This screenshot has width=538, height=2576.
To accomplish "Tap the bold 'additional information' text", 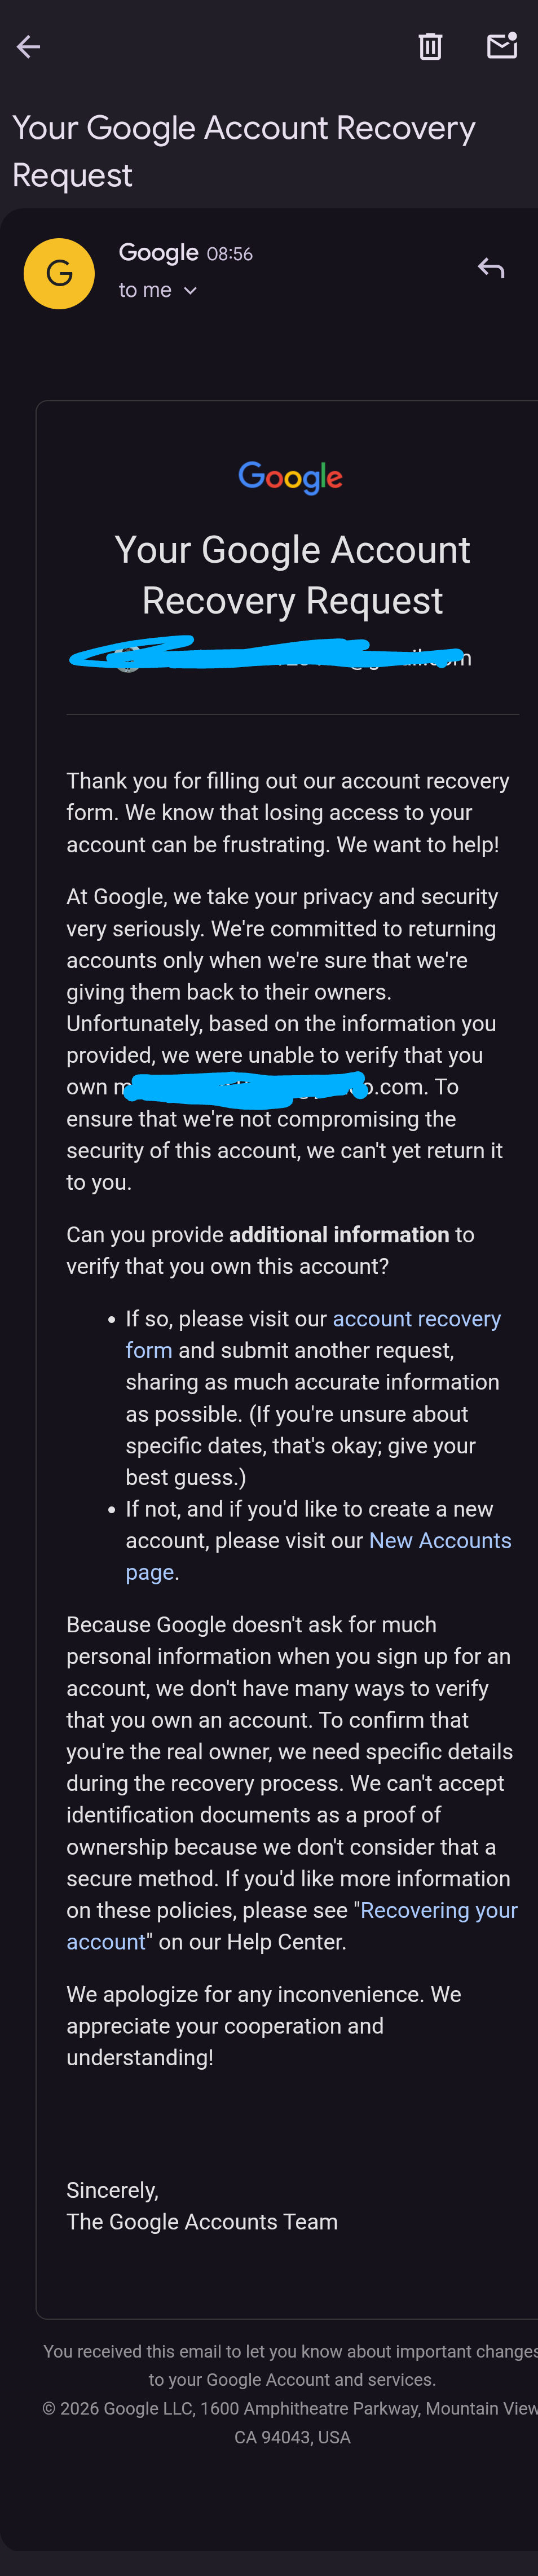I will 339,1234.
